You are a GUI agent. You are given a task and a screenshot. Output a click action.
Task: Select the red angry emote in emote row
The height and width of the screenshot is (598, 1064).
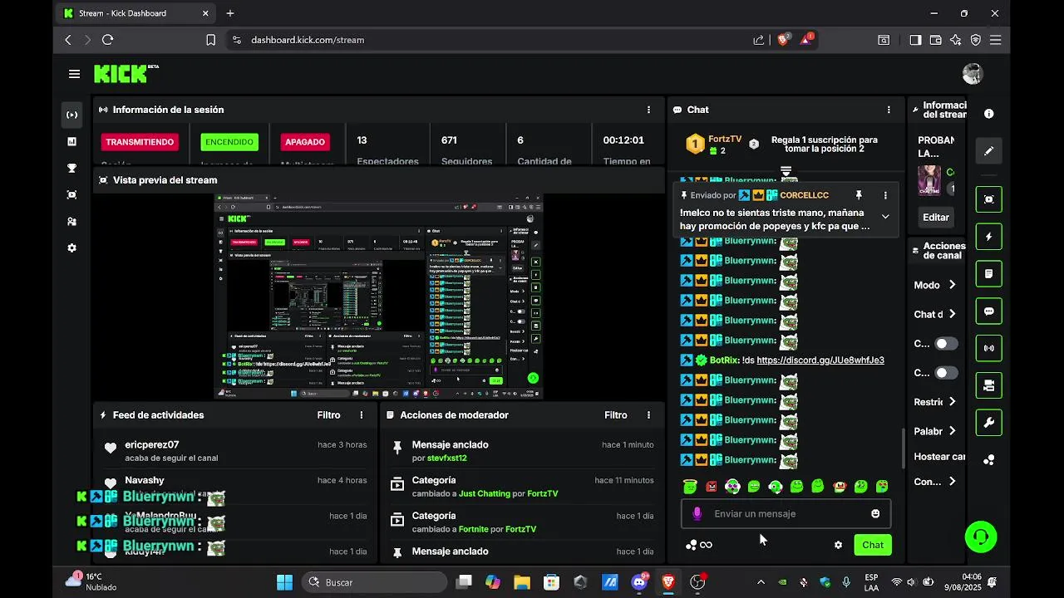click(712, 487)
